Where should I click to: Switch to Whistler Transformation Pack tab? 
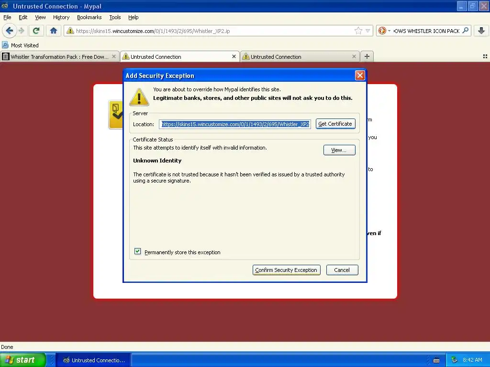click(59, 56)
